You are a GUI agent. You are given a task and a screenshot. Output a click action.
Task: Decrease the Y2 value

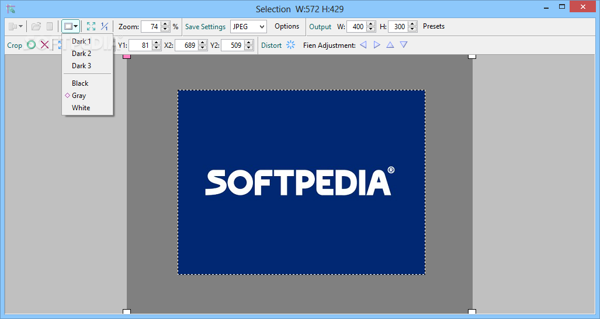249,48
